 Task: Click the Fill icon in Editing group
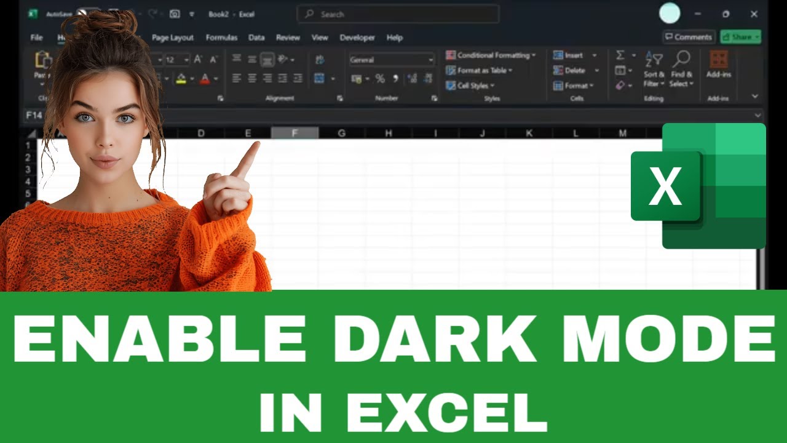[620, 70]
